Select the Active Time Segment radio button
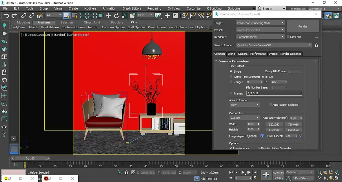This screenshot has height=182, width=342. (x=231, y=77)
